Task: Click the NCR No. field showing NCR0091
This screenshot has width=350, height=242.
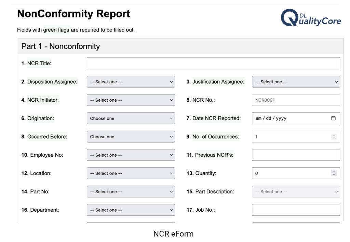Action: (296, 100)
